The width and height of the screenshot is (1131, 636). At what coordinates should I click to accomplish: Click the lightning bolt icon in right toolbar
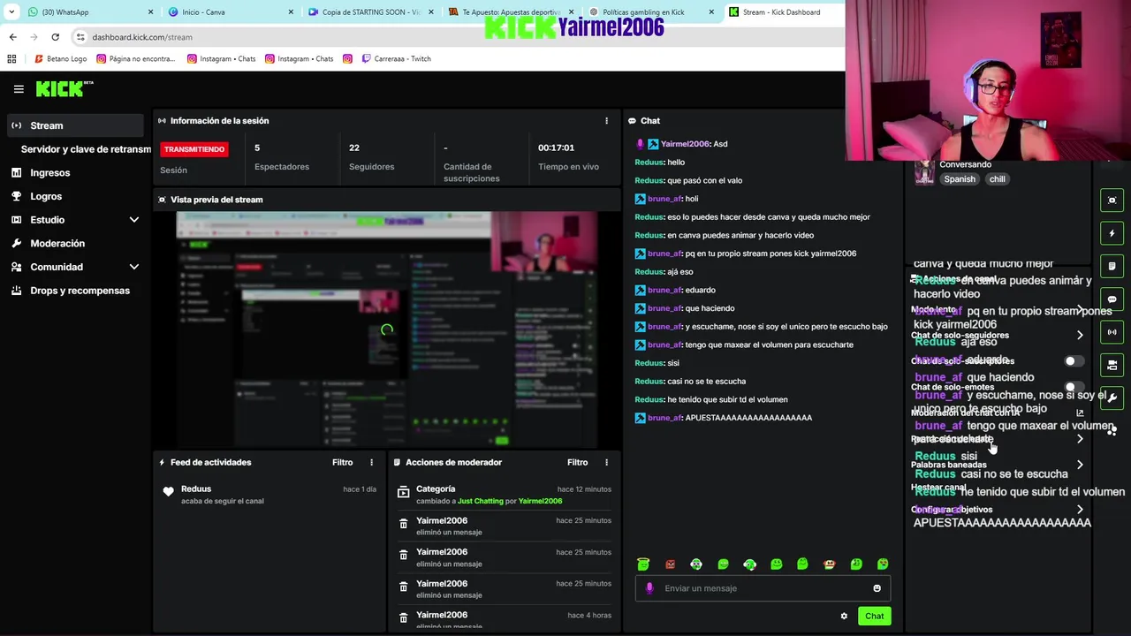pos(1112,233)
